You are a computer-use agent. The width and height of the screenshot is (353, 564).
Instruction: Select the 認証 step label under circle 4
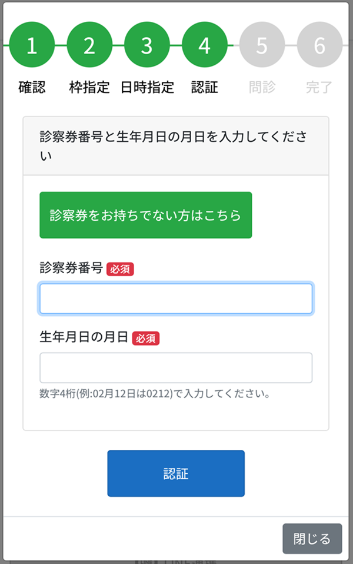[x=205, y=88]
